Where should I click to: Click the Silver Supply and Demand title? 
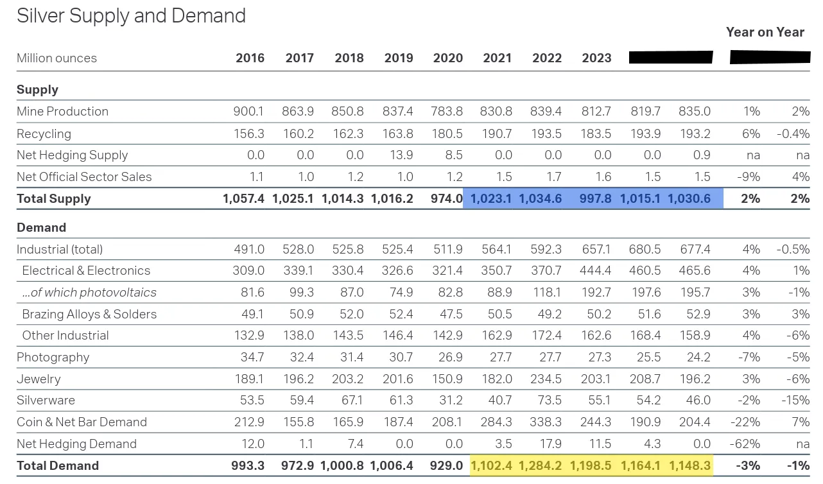tap(131, 16)
